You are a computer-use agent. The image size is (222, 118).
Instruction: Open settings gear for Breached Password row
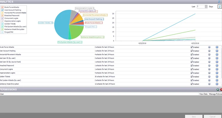coord(209,66)
